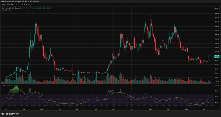This screenshot has height=117, width=221.
Task: Click the 2022 time axis label
Action: [x=42, y=109]
